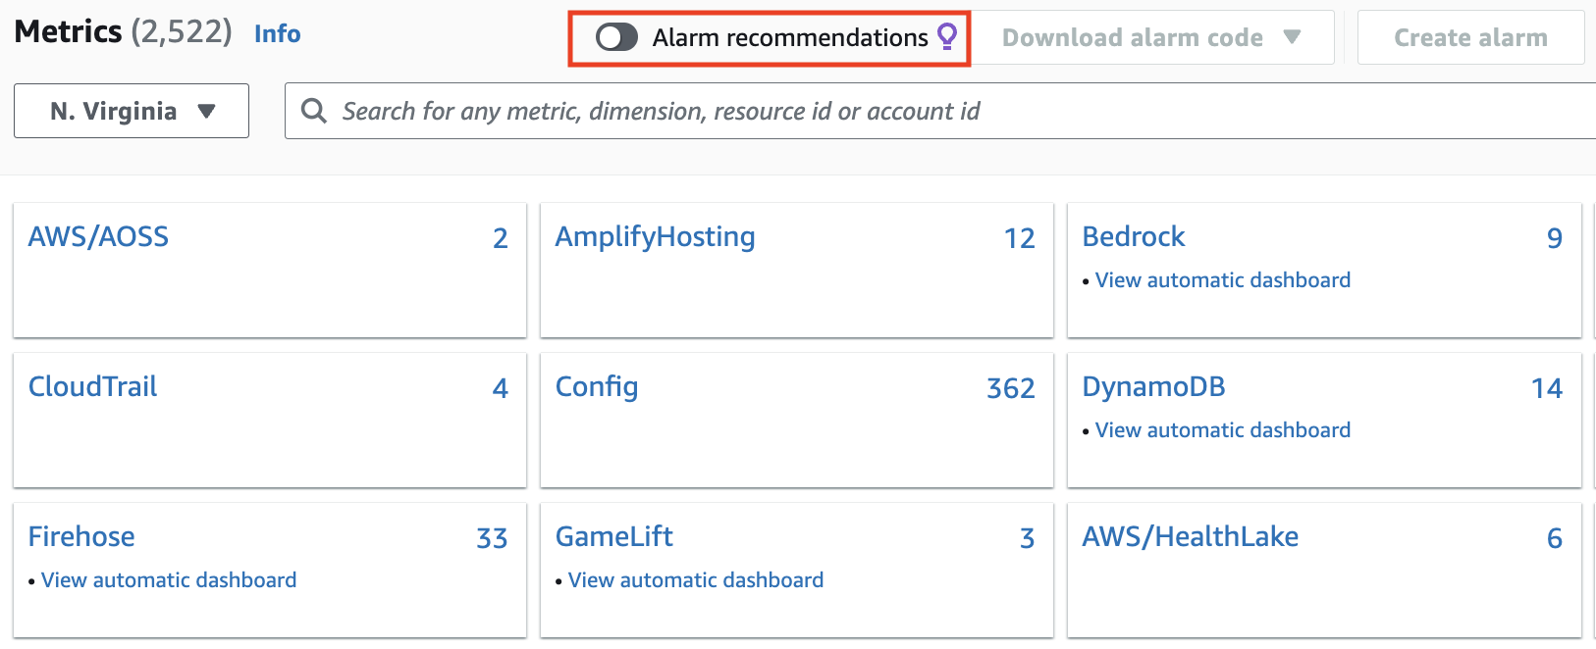This screenshot has height=649, width=1596.
Task: Open the Info help link next to Metrics
Action: point(276,33)
